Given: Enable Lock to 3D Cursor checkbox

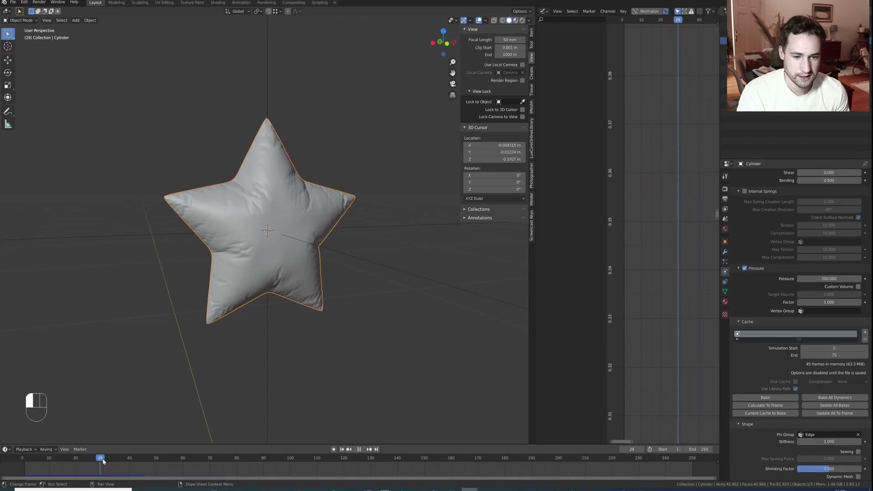Looking at the screenshot, I should point(522,110).
